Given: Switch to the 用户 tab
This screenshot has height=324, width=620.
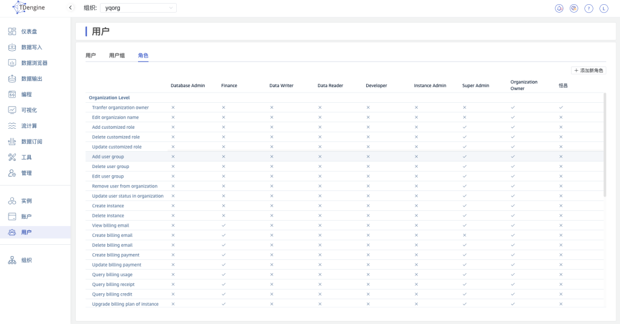Looking at the screenshot, I should 90,56.
